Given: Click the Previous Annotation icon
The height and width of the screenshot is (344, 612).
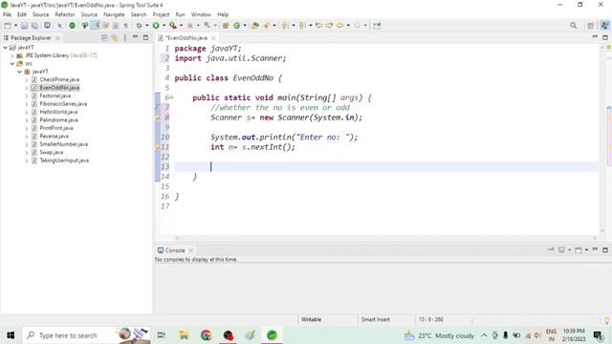Looking at the screenshot, I should tap(302, 26).
